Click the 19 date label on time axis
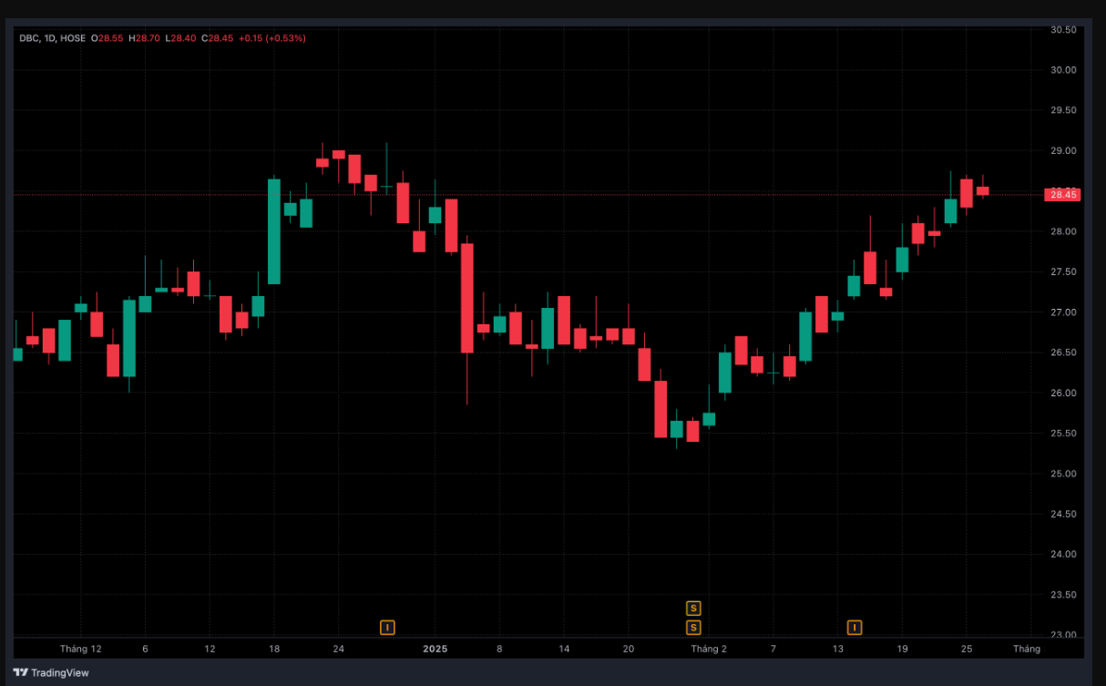 coord(902,650)
